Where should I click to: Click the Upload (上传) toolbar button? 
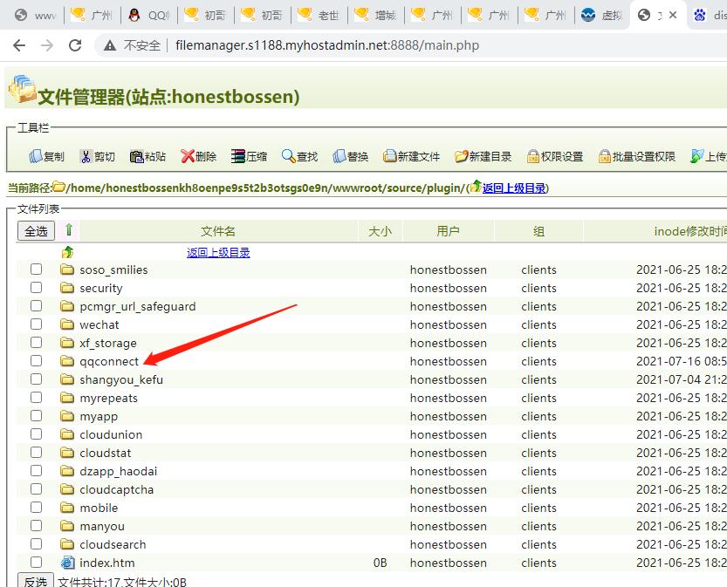click(x=708, y=157)
